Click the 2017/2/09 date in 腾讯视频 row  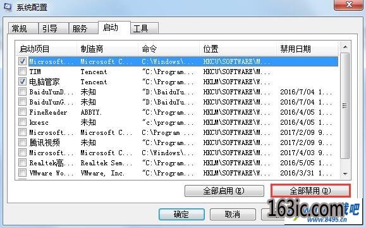click(306, 142)
